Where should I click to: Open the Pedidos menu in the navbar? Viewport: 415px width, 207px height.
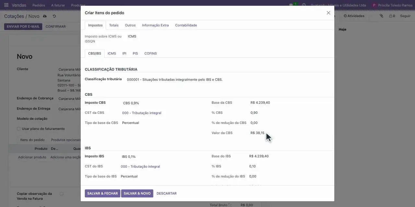(39, 5)
